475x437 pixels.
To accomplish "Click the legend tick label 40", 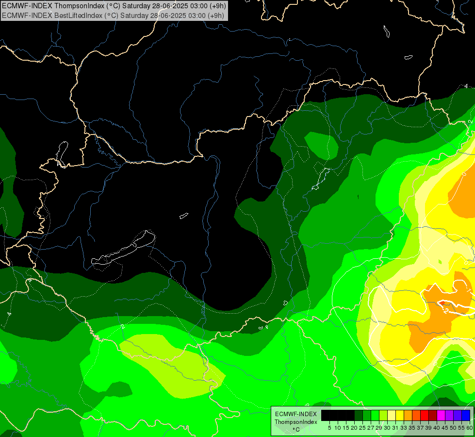I will pos(437,428).
